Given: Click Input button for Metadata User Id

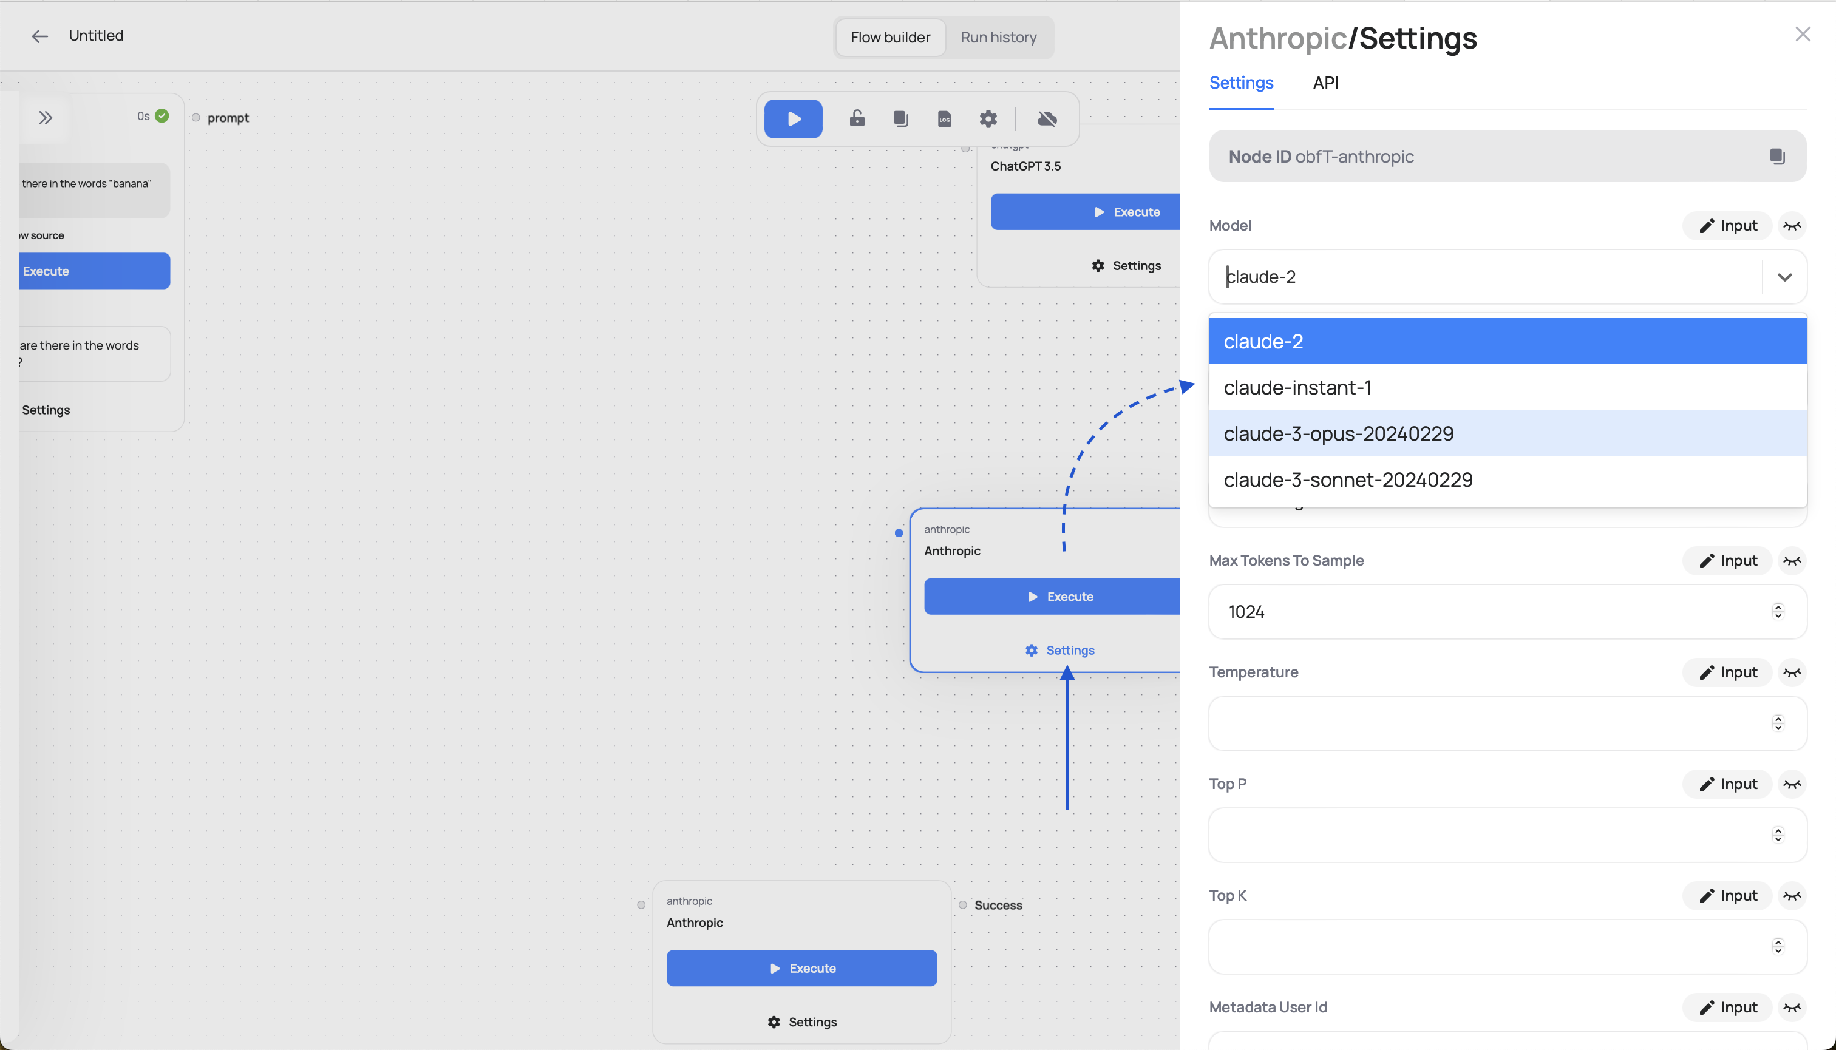Looking at the screenshot, I should click(x=1727, y=1008).
